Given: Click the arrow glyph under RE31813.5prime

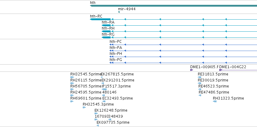Looking at the screenshot, I should pyautogui.click(x=200, y=77).
